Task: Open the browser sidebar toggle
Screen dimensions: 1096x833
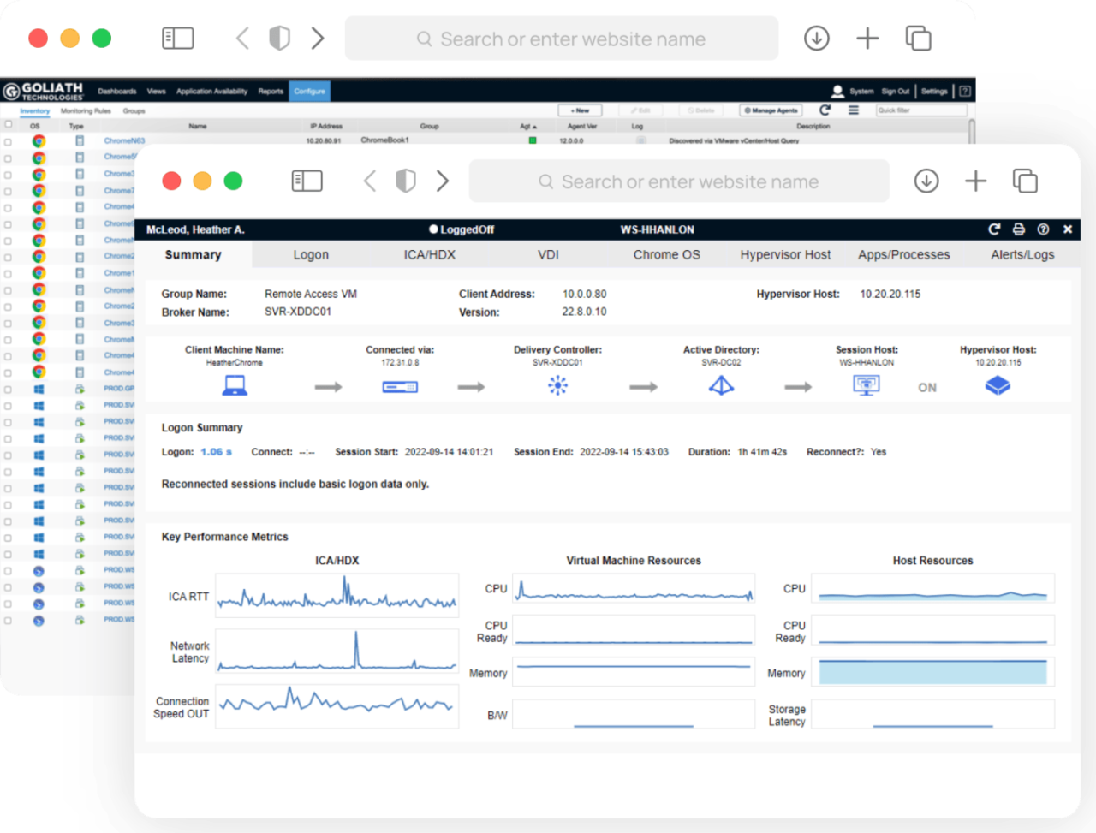Action: coord(306,181)
